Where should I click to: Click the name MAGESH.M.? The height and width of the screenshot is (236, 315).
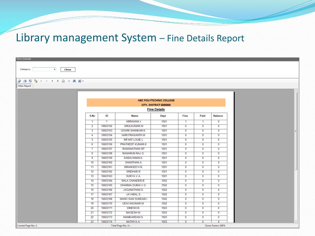[x=134, y=213]
